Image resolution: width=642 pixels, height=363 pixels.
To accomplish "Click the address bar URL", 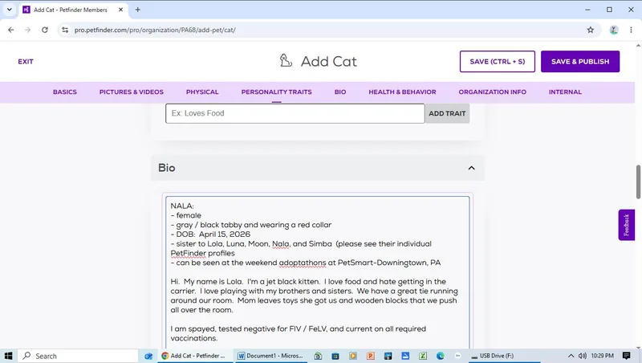I will click(x=155, y=30).
